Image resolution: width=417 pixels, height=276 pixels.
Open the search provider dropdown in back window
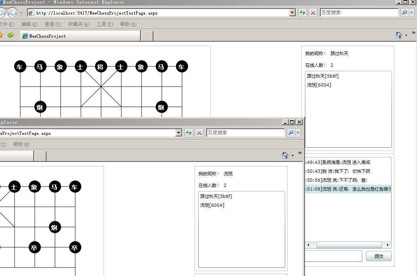[411, 13]
